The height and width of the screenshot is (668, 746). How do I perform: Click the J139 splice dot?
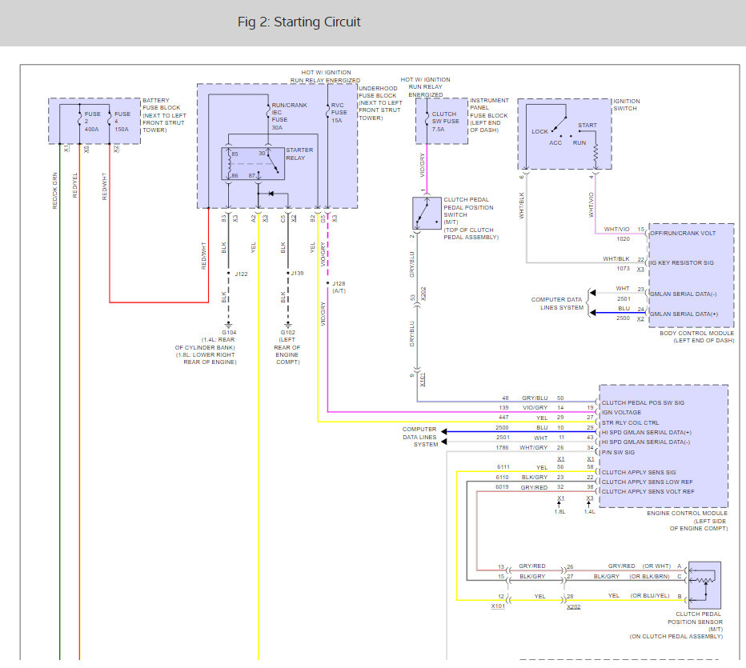(x=288, y=274)
